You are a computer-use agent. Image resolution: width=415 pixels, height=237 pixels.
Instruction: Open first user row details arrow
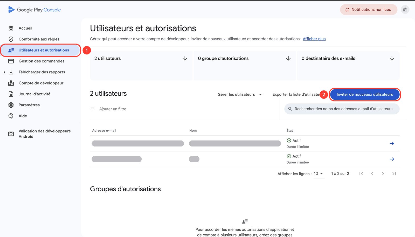pyautogui.click(x=392, y=143)
